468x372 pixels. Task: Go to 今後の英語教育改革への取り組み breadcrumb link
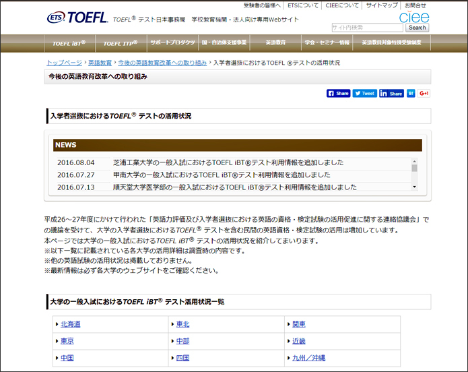click(x=162, y=63)
